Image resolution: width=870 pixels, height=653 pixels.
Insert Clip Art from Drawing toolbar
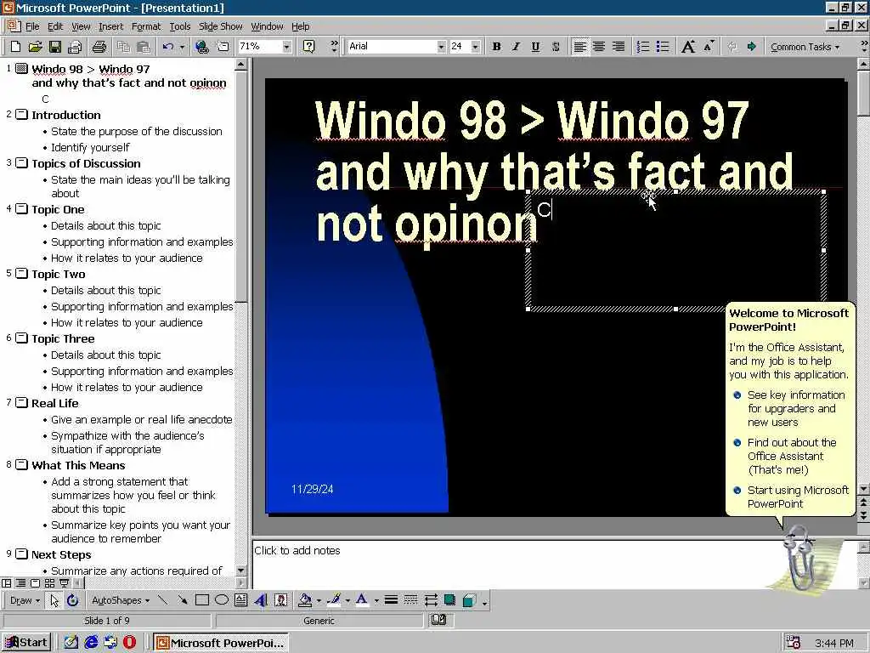pyautogui.click(x=280, y=600)
